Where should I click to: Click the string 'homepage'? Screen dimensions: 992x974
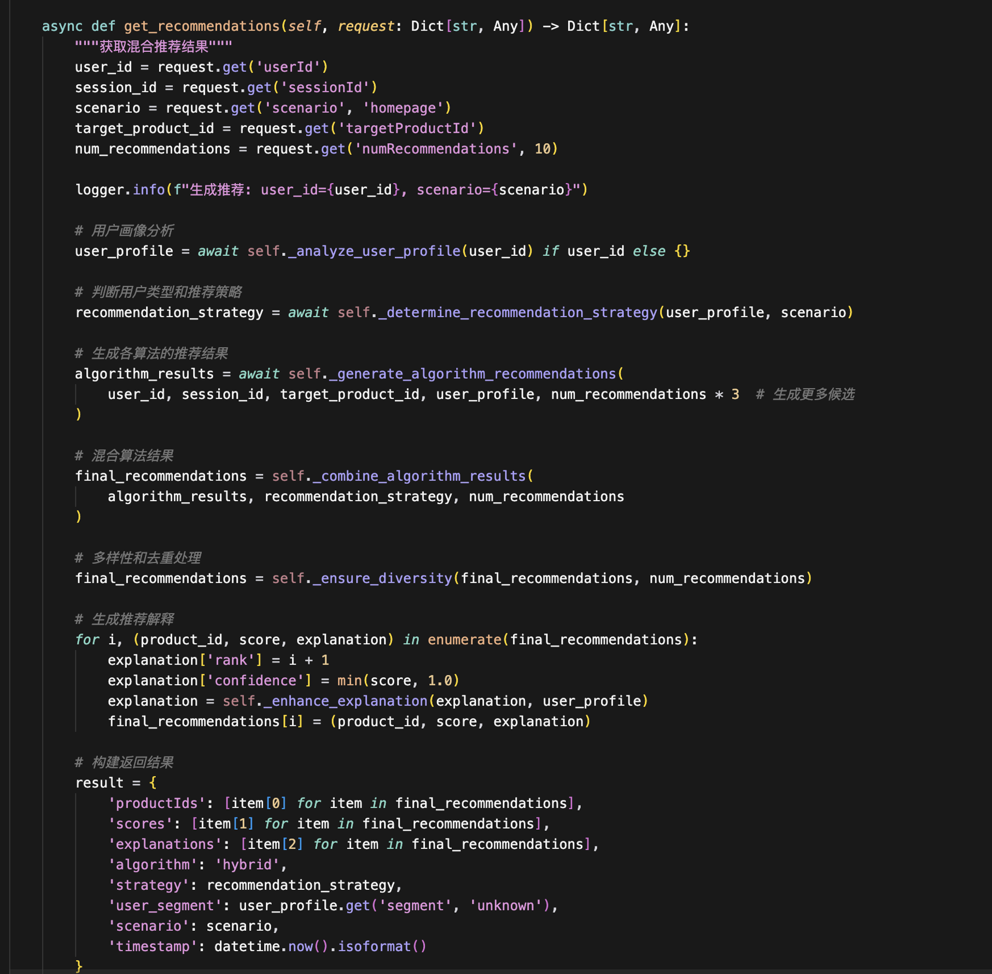coord(403,108)
